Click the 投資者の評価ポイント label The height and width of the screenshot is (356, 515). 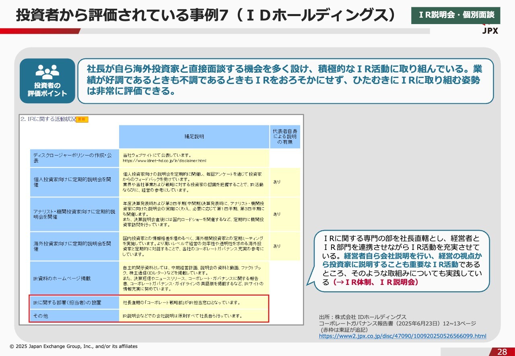(x=47, y=90)
